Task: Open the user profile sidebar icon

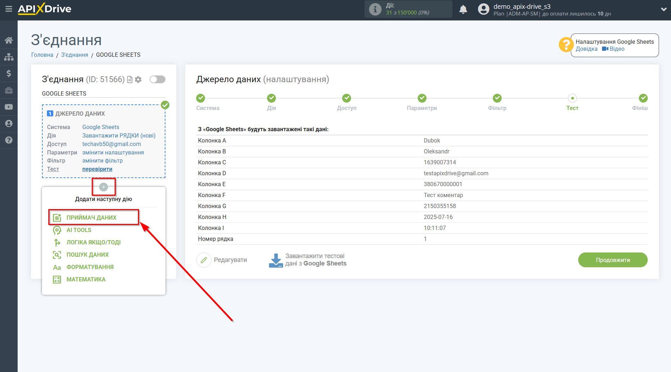Action: point(9,123)
